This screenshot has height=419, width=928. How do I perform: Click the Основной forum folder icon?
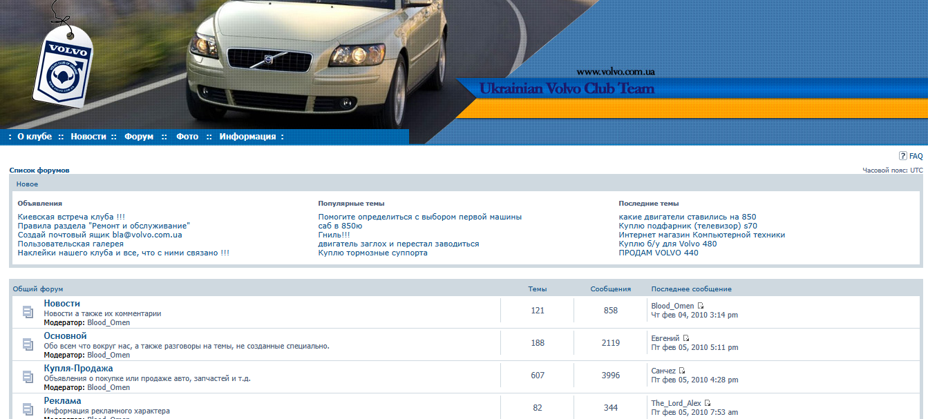[x=28, y=344]
